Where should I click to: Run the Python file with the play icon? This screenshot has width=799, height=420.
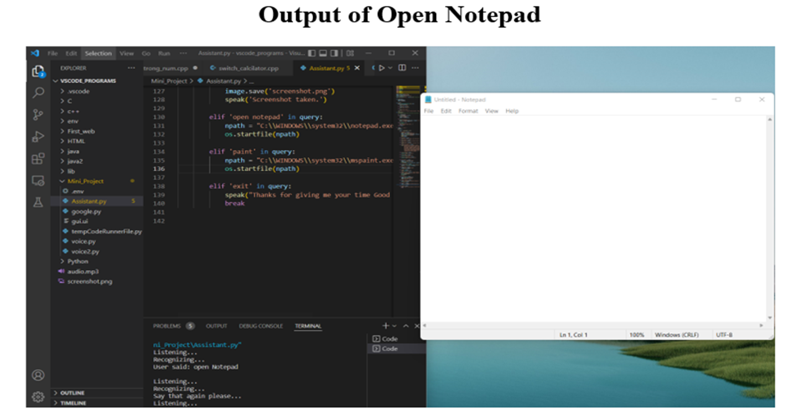[381, 68]
